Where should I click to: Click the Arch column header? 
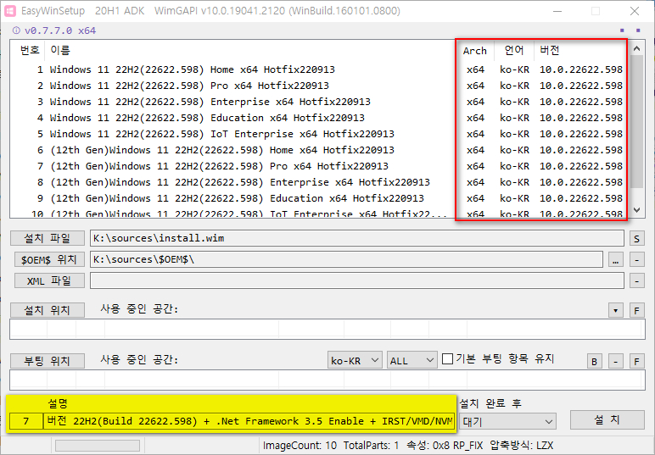pyautogui.click(x=475, y=51)
